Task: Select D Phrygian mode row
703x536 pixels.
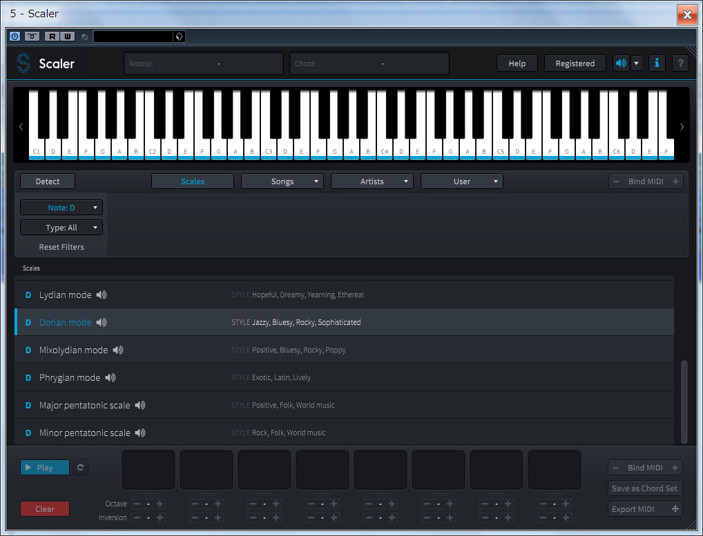Action: [345, 377]
